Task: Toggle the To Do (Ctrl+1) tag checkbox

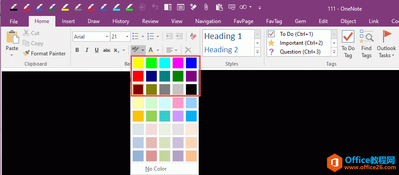Action: point(271,34)
